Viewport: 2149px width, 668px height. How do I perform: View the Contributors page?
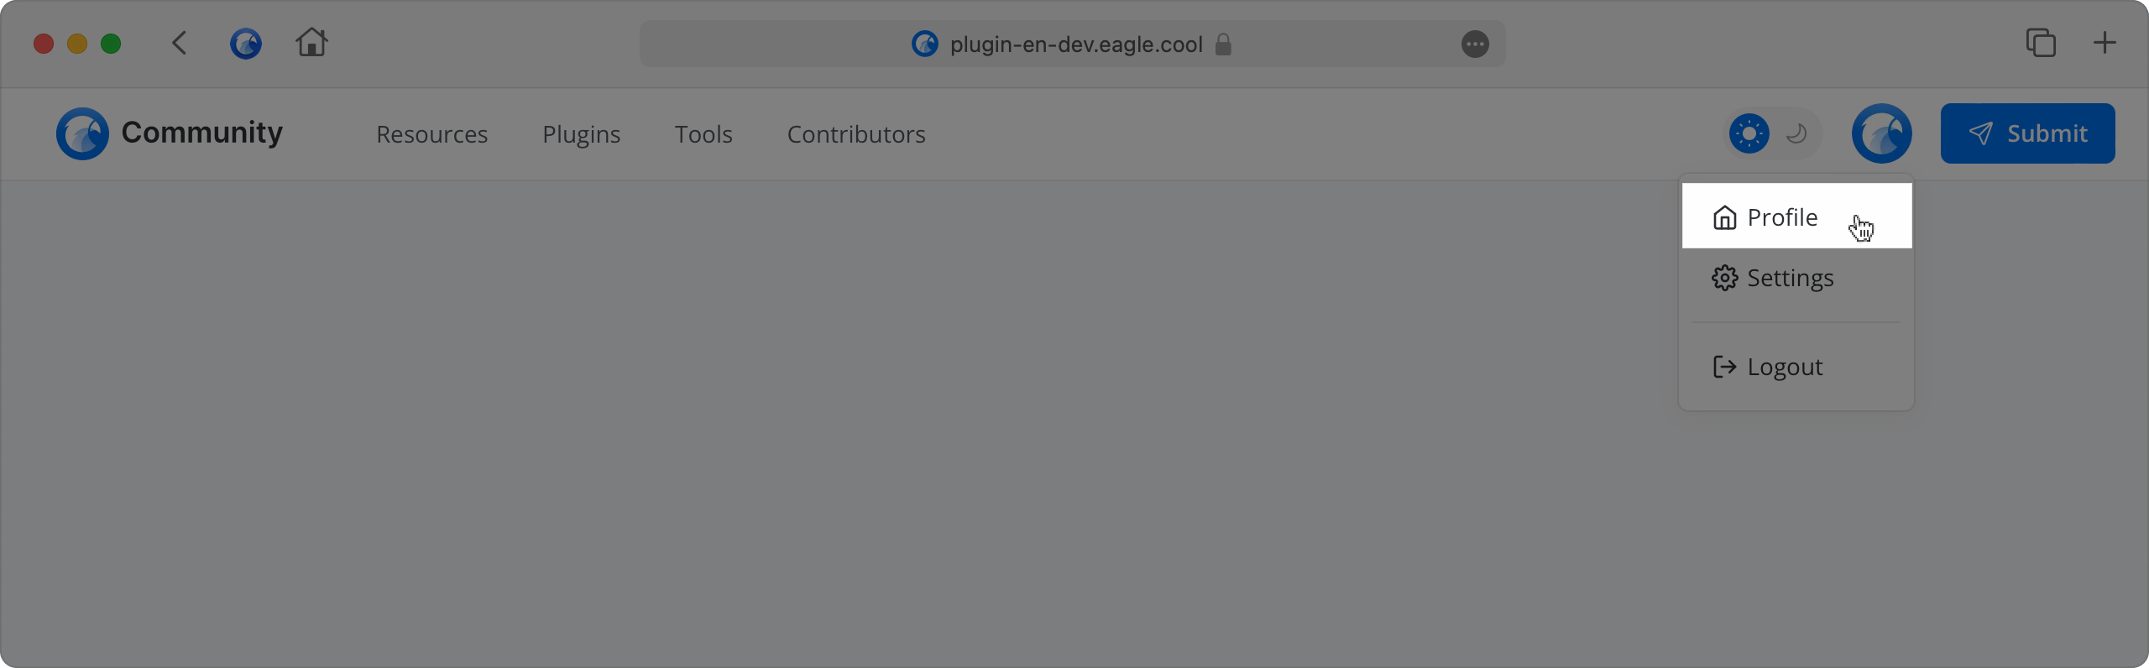coord(856,134)
